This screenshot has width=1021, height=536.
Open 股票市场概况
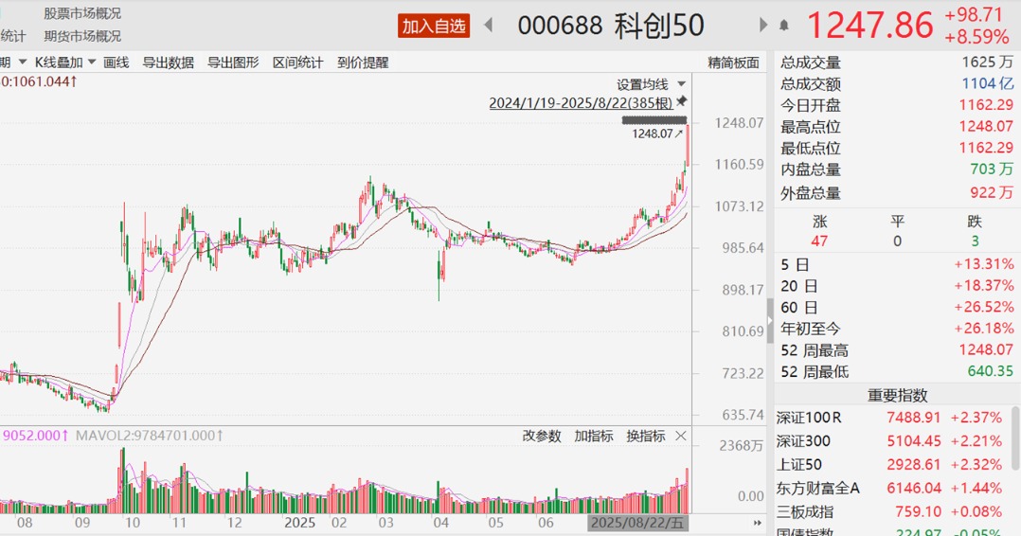82,13
